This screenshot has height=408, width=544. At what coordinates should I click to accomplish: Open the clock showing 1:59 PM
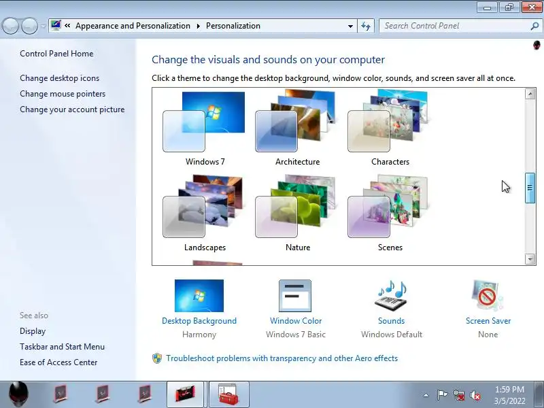[x=509, y=395]
